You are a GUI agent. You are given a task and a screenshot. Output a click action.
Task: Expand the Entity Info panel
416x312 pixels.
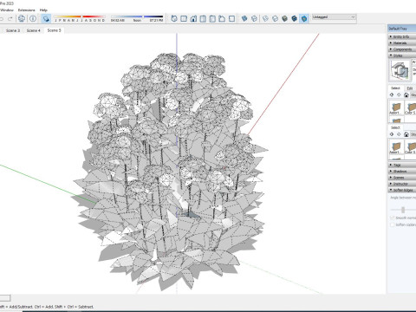pyautogui.click(x=402, y=36)
